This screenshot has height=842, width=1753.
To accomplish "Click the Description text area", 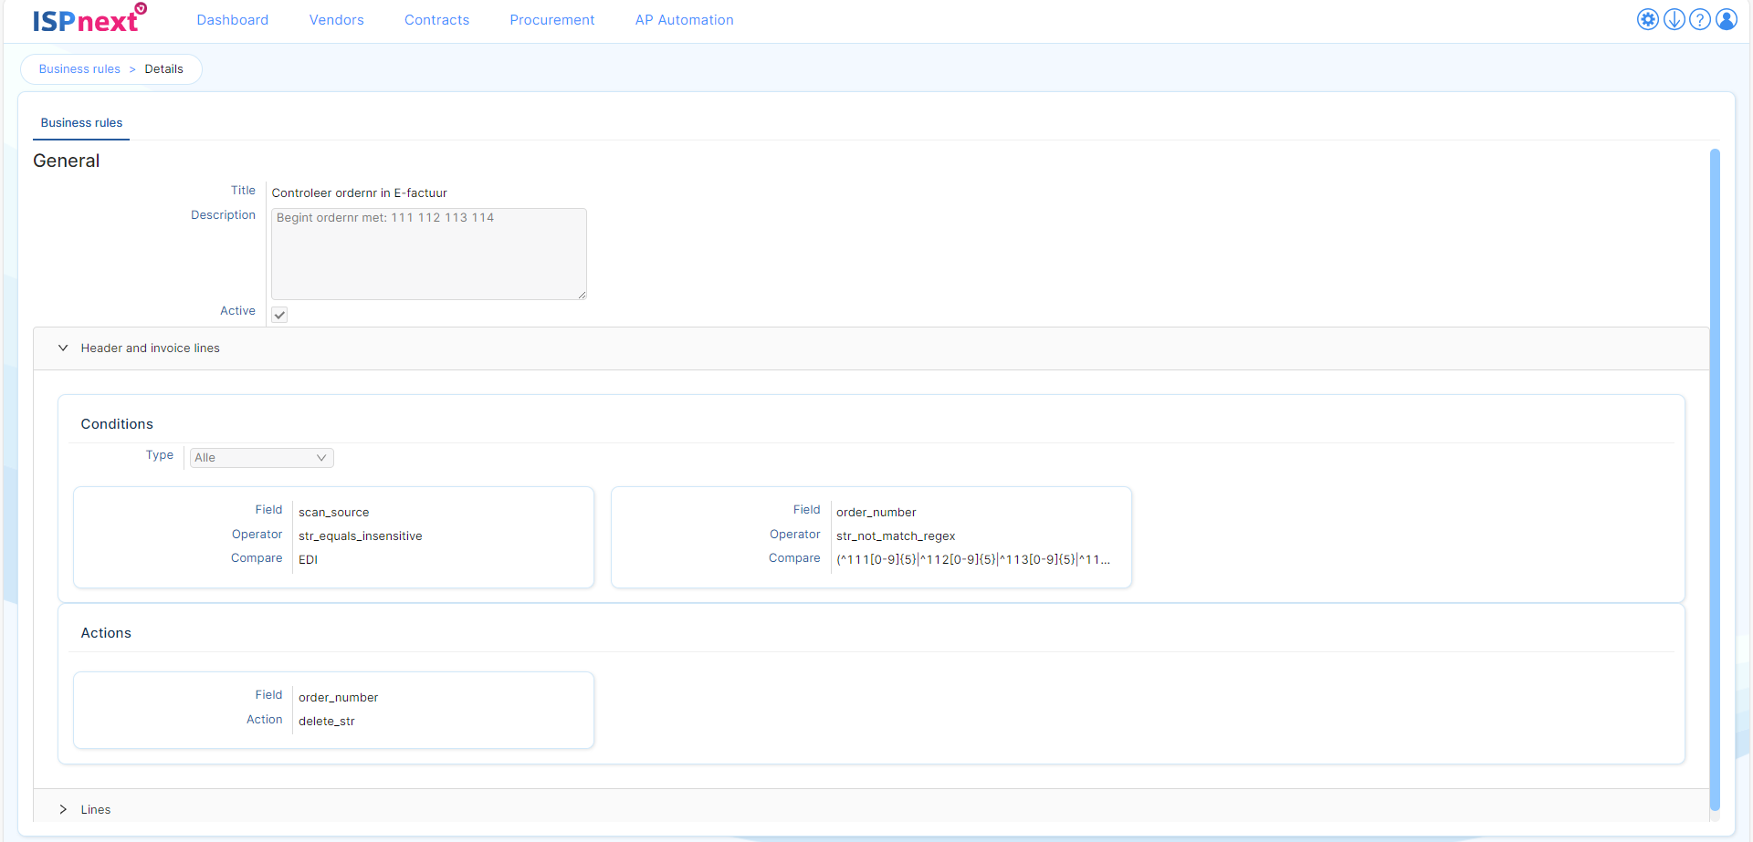I will pyautogui.click(x=428, y=254).
